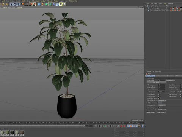
Task: Switch to the Project Settings tab
Action: point(150,76)
